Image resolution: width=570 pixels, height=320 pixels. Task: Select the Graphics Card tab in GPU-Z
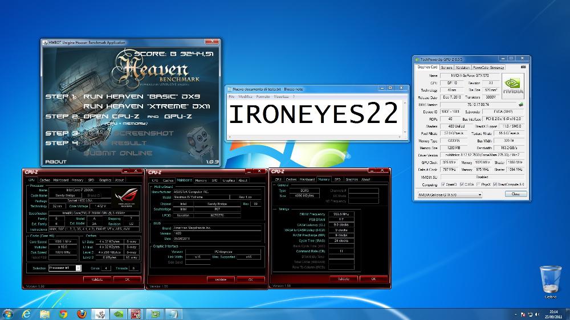(x=427, y=67)
